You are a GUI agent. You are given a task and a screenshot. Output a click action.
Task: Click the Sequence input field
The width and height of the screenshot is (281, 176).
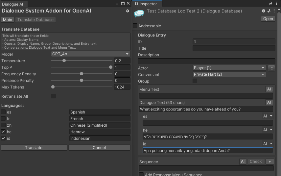tap(206, 168)
